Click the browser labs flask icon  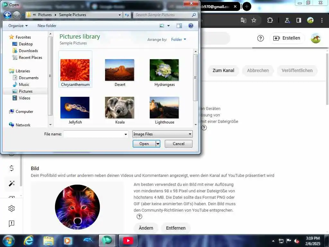pos(287,20)
